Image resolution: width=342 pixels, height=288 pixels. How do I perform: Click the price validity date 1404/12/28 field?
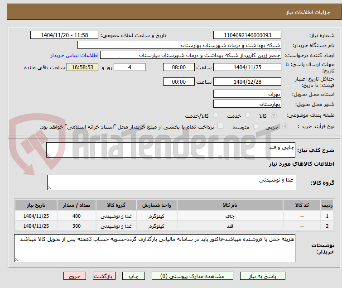click(x=247, y=82)
